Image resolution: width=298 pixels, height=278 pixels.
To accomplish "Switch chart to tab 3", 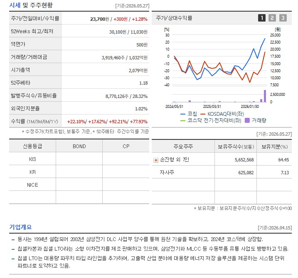I will tap(283, 18).
